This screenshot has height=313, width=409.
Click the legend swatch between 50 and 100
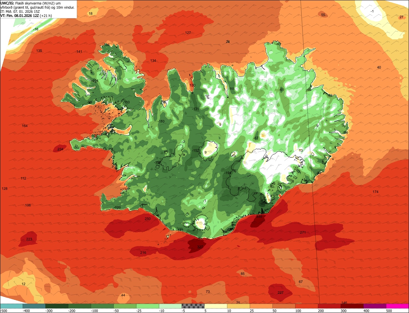point(283,306)
